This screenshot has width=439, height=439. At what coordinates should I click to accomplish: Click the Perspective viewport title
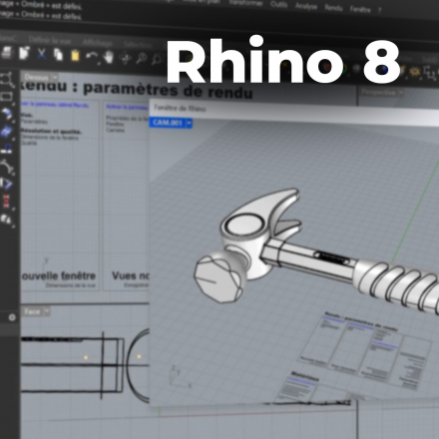click(x=378, y=92)
